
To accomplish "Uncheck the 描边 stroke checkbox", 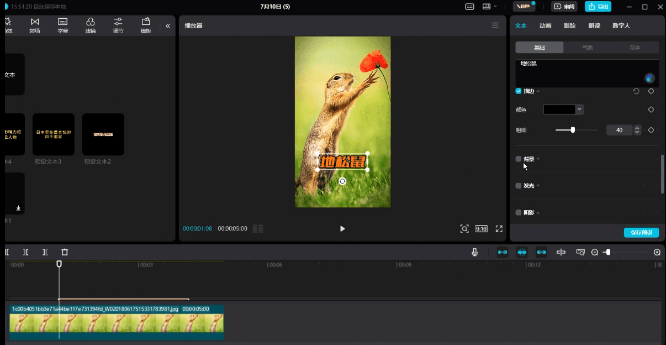I will [518, 91].
